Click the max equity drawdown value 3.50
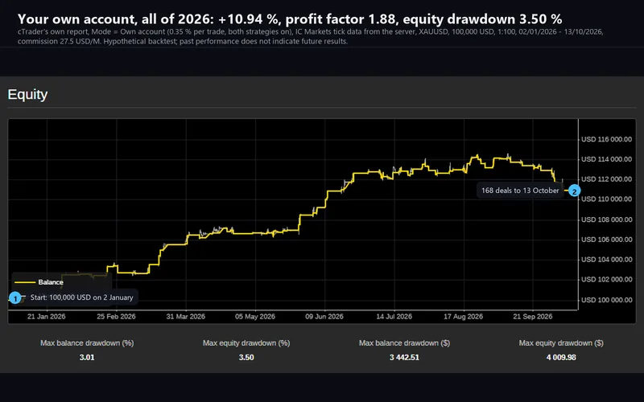This screenshot has width=644, height=402. click(x=246, y=357)
